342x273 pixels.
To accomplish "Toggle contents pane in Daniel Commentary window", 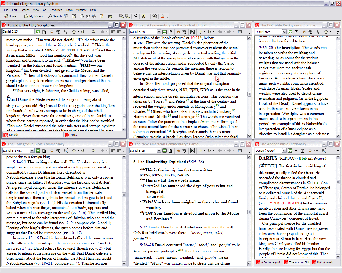I will pyautogui.click(x=240, y=32).
